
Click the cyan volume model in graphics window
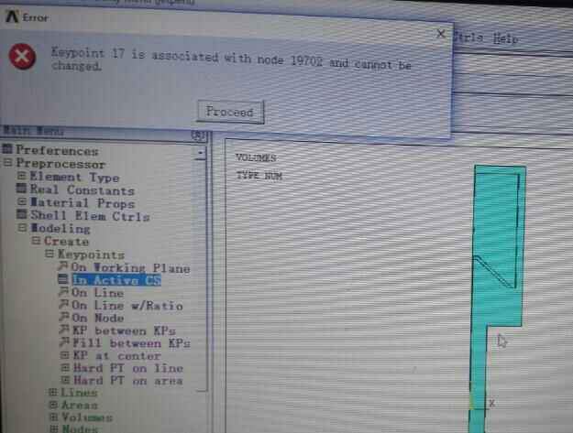(497, 248)
